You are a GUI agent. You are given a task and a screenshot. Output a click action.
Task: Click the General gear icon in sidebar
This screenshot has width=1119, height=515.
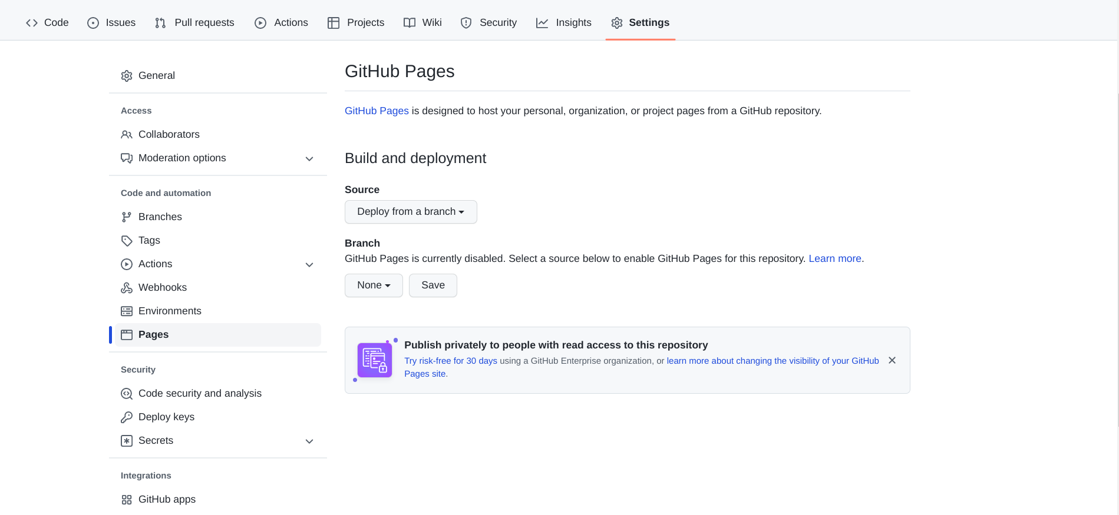click(x=127, y=76)
